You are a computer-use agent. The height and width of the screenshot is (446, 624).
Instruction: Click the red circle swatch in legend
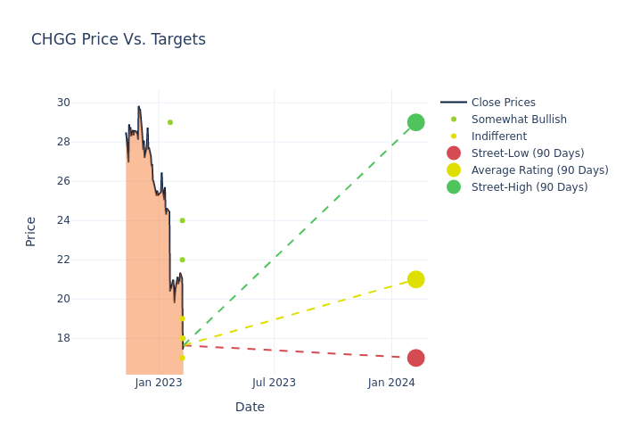[x=454, y=153]
